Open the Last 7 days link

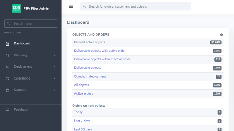click(x=82, y=121)
